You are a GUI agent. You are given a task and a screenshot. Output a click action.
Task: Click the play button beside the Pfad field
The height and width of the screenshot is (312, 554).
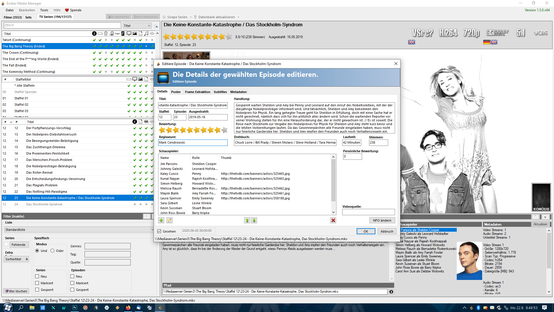click(x=391, y=292)
